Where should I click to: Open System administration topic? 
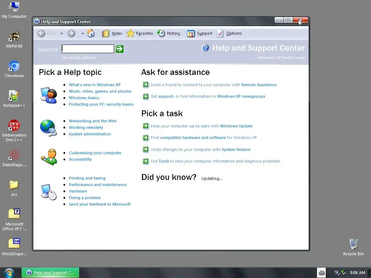pos(90,134)
